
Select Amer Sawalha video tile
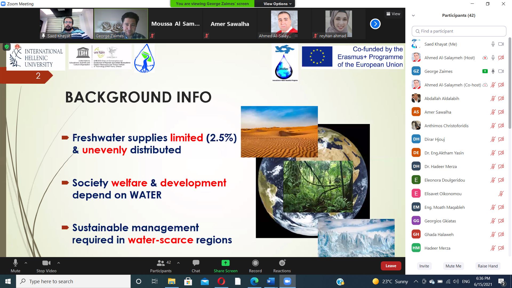pos(230,24)
